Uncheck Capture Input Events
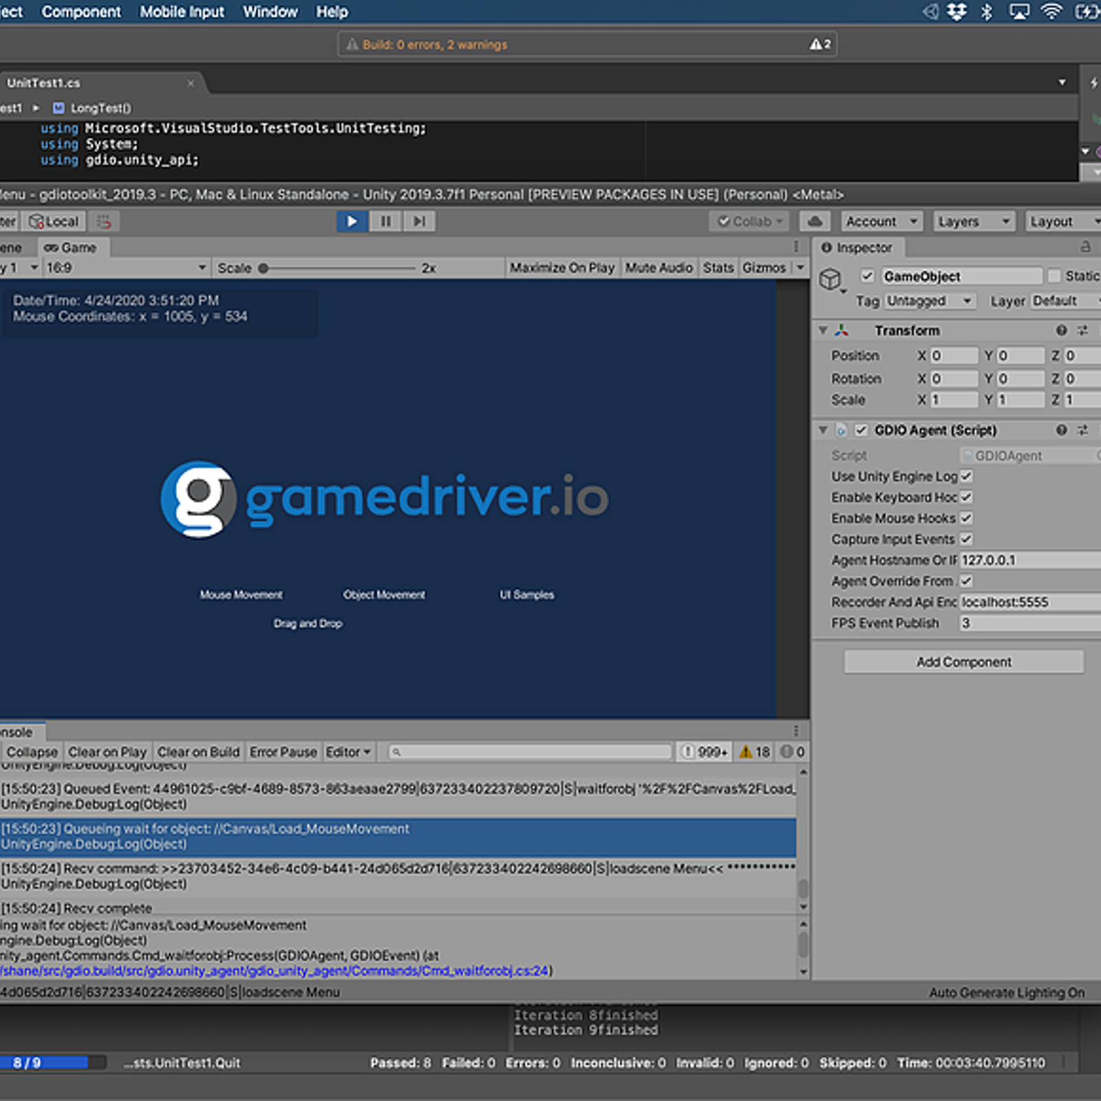 966,539
